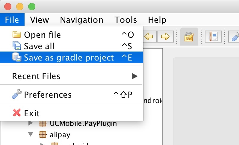Click the UCMobile.PayPlugin package icon
239x145 pixels.
(43, 123)
